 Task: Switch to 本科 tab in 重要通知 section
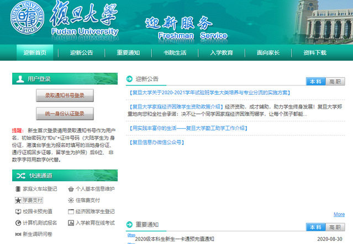pyautogui.click(x=316, y=227)
